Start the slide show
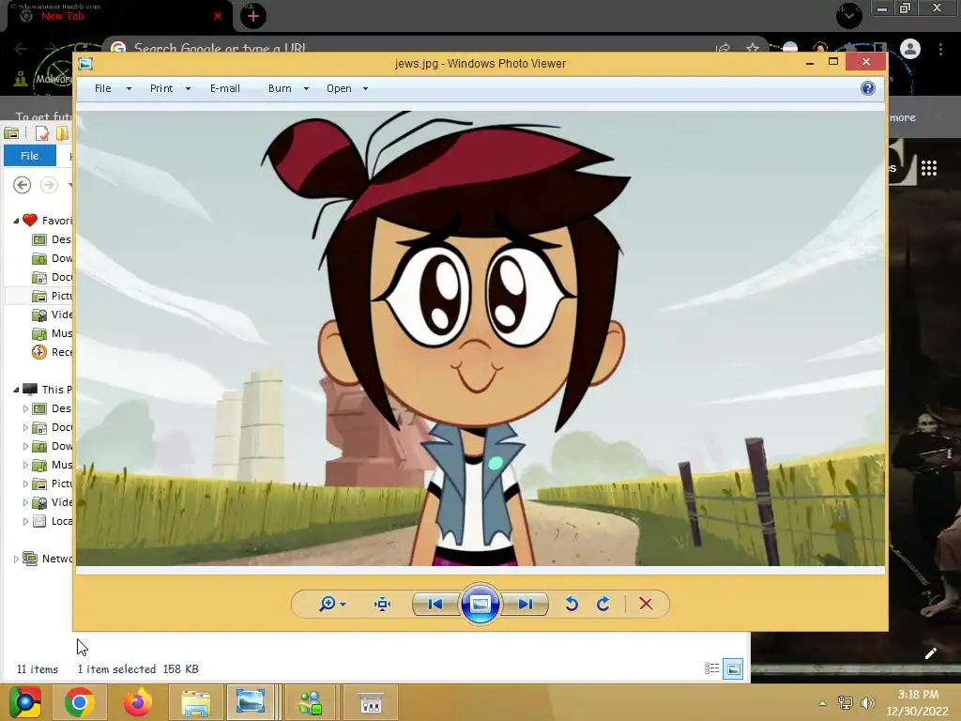 [x=480, y=604]
